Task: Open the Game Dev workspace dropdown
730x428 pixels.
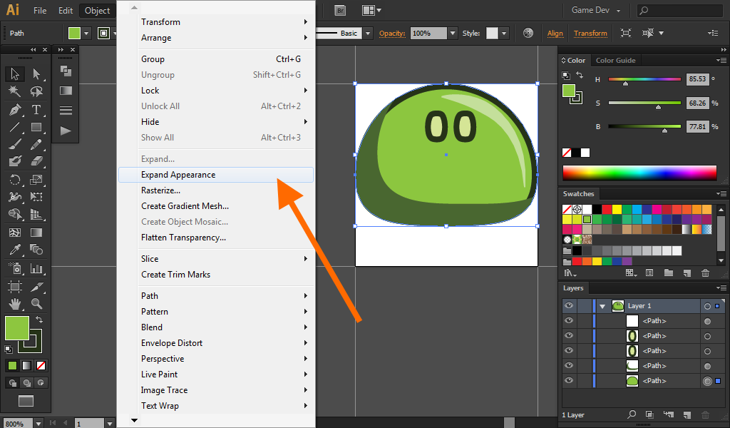Action: point(596,11)
